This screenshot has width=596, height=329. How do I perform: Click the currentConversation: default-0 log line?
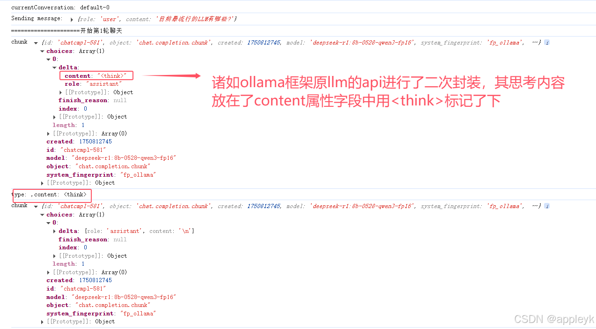tap(60, 7)
